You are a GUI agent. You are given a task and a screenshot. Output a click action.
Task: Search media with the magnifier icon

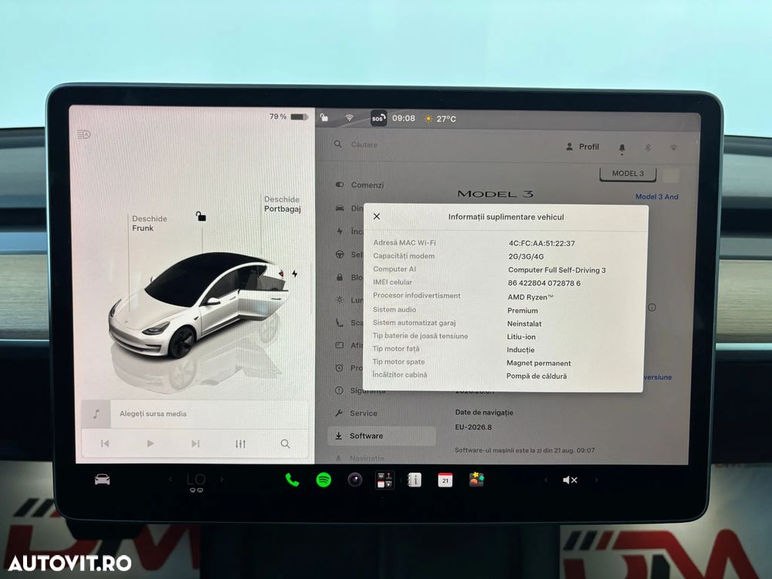(x=285, y=444)
